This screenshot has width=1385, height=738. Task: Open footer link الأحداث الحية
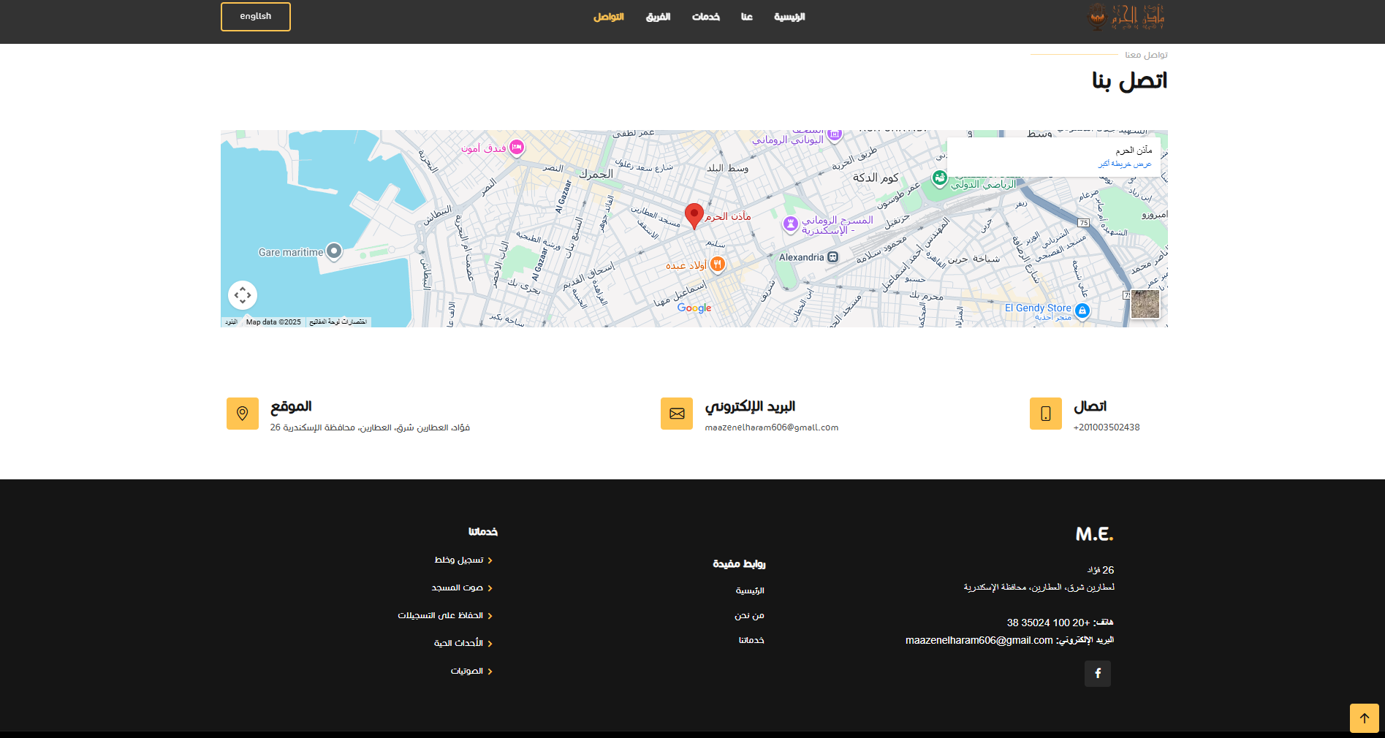click(458, 644)
